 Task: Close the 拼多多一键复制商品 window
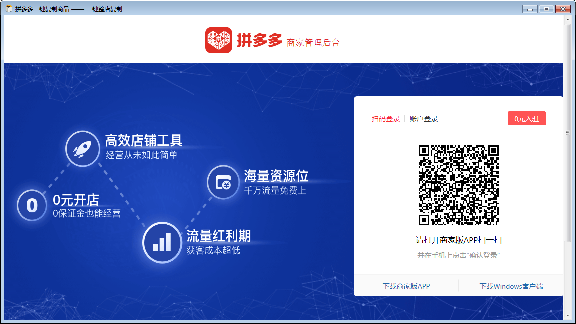(563, 9)
